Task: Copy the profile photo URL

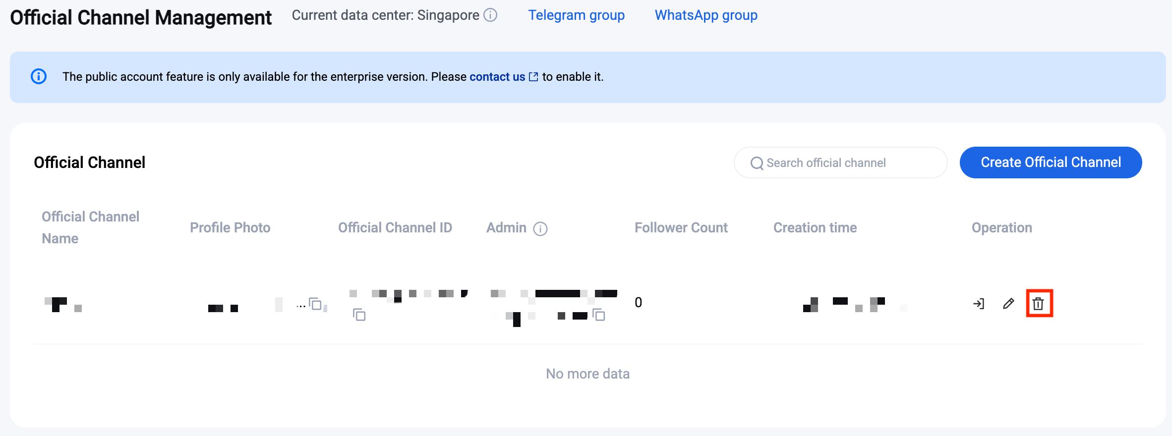Action: pyautogui.click(x=315, y=303)
